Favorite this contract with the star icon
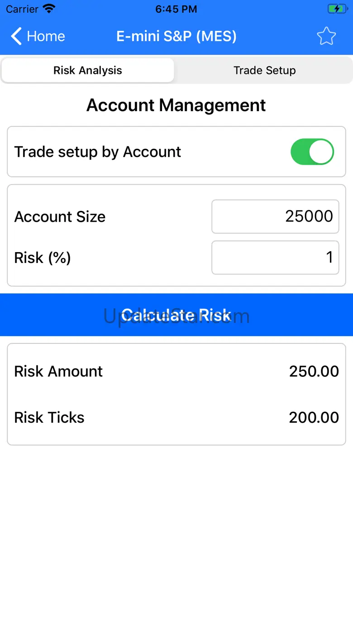The height and width of the screenshot is (629, 353). coord(326,36)
